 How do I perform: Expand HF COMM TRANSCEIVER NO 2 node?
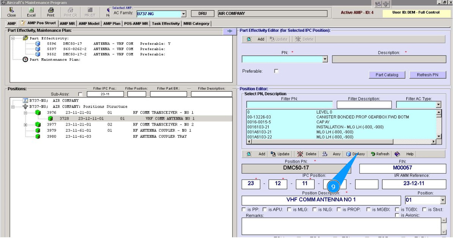point(26,124)
